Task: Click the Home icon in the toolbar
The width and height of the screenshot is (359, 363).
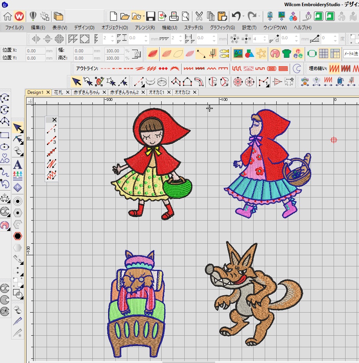Action: point(8,16)
